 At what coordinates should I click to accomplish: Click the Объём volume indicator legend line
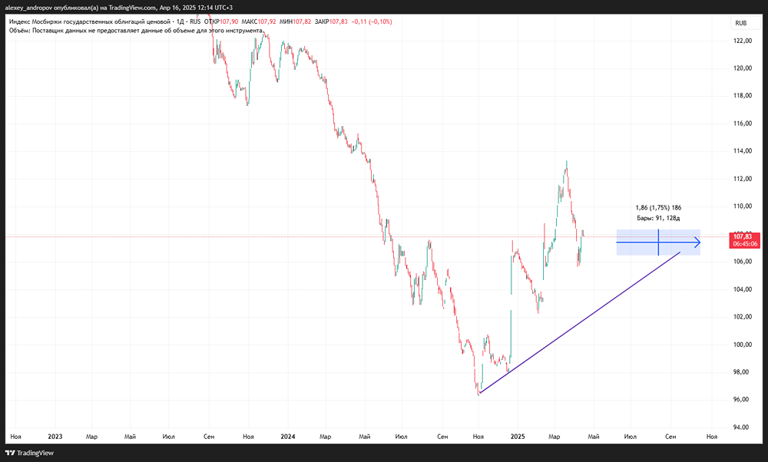pos(136,31)
